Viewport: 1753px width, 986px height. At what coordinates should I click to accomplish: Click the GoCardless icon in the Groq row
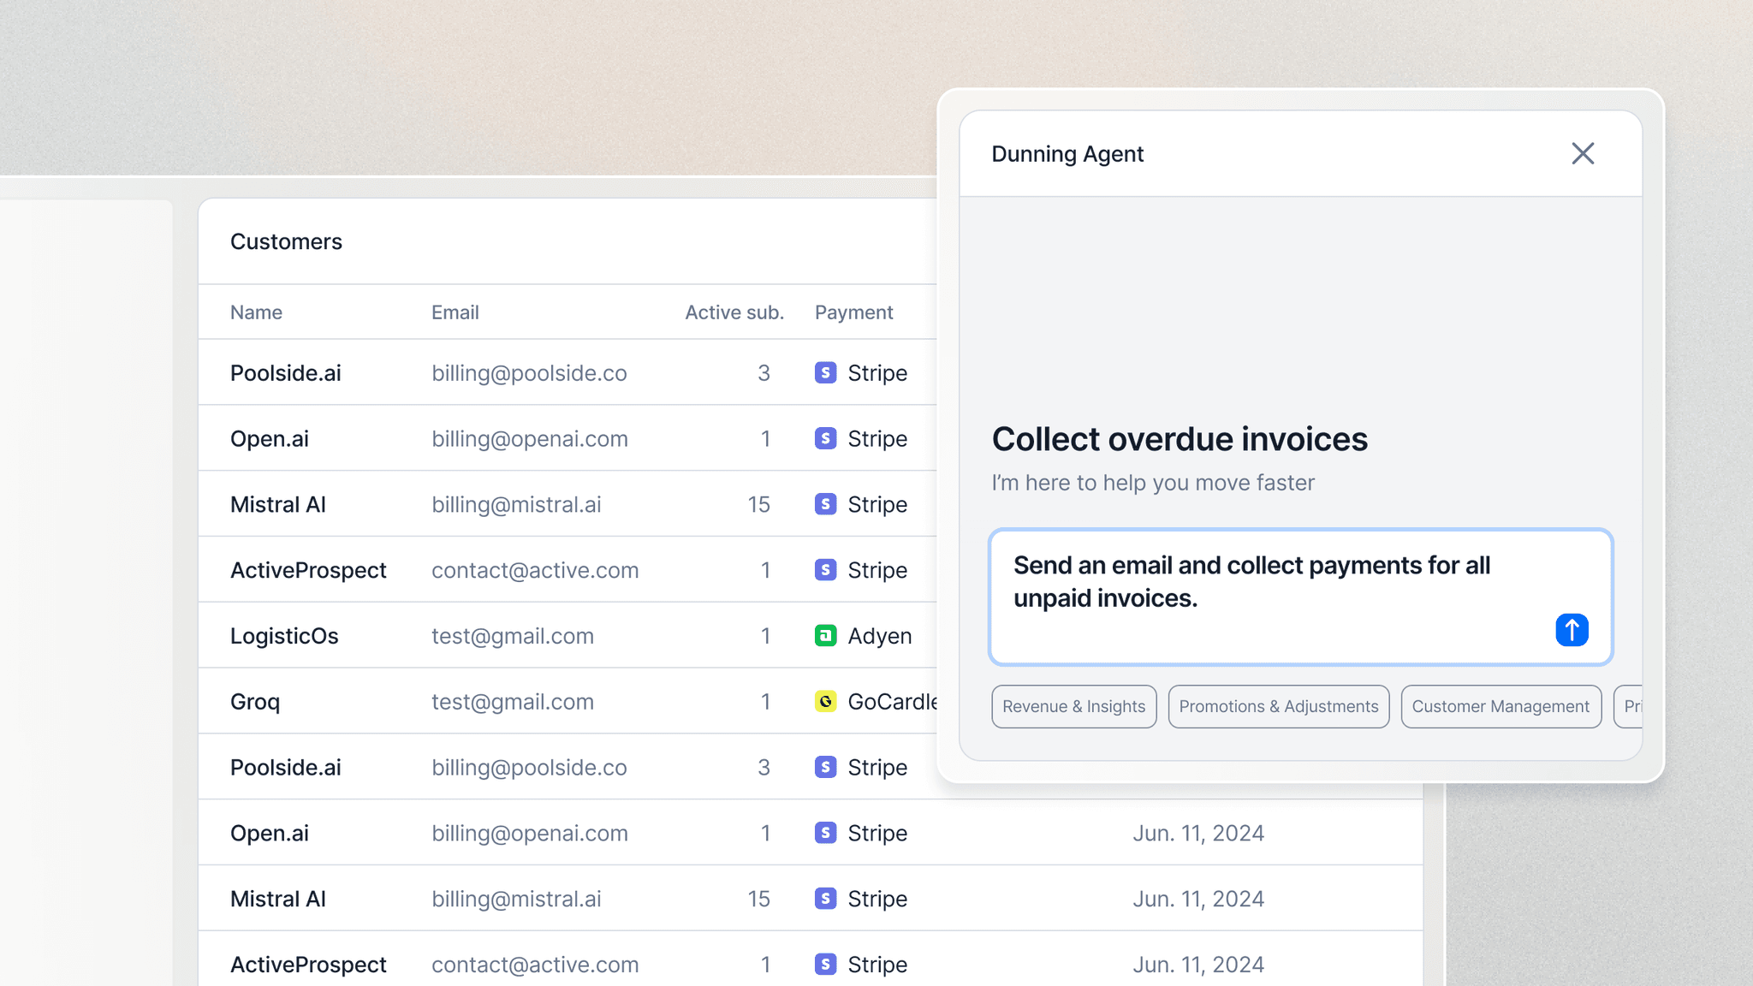(825, 701)
